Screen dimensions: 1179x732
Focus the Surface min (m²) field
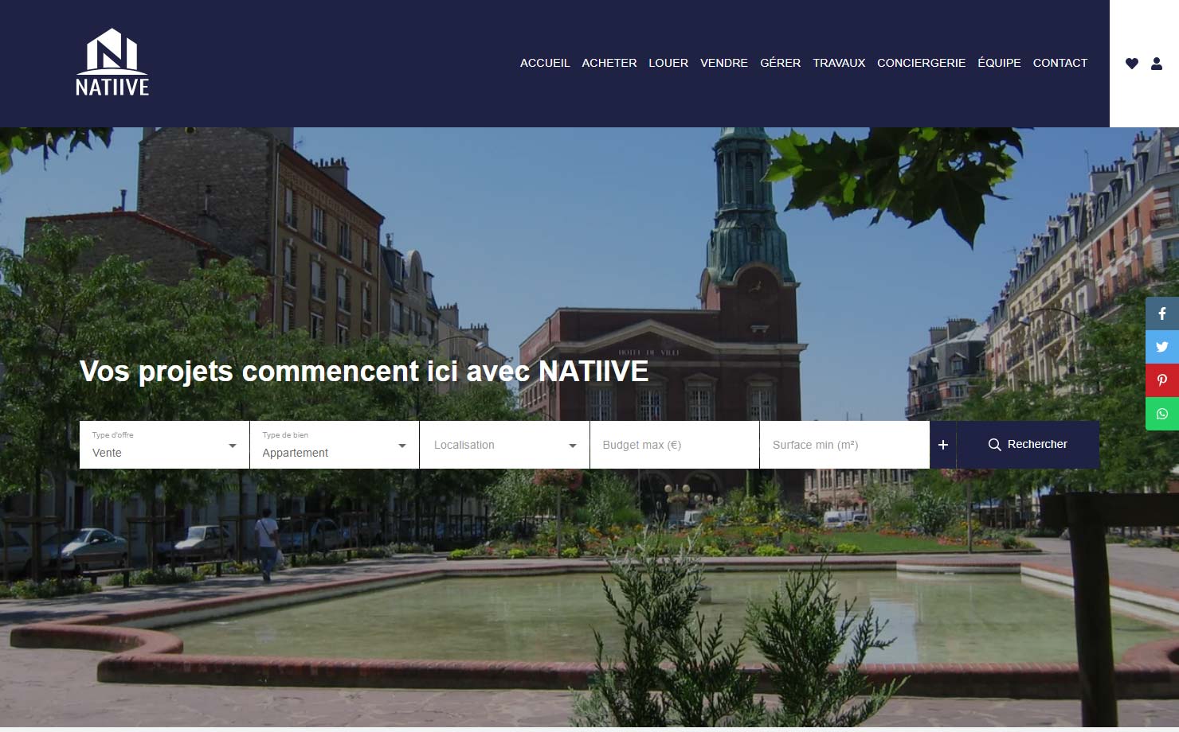844,445
